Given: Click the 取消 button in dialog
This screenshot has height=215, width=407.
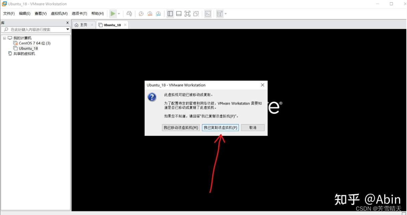Looking at the screenshot, I should point(253,128).
